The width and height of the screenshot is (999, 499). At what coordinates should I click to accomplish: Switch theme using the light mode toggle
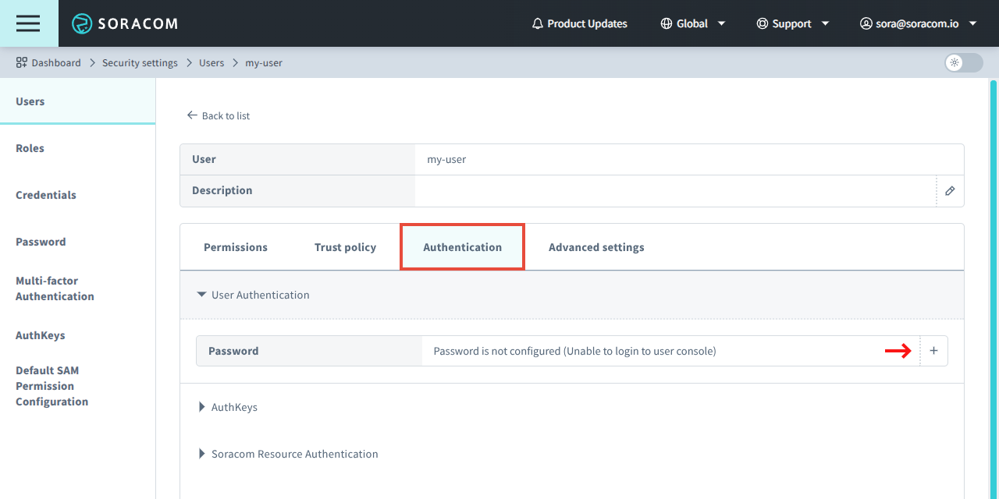(962, 63)
